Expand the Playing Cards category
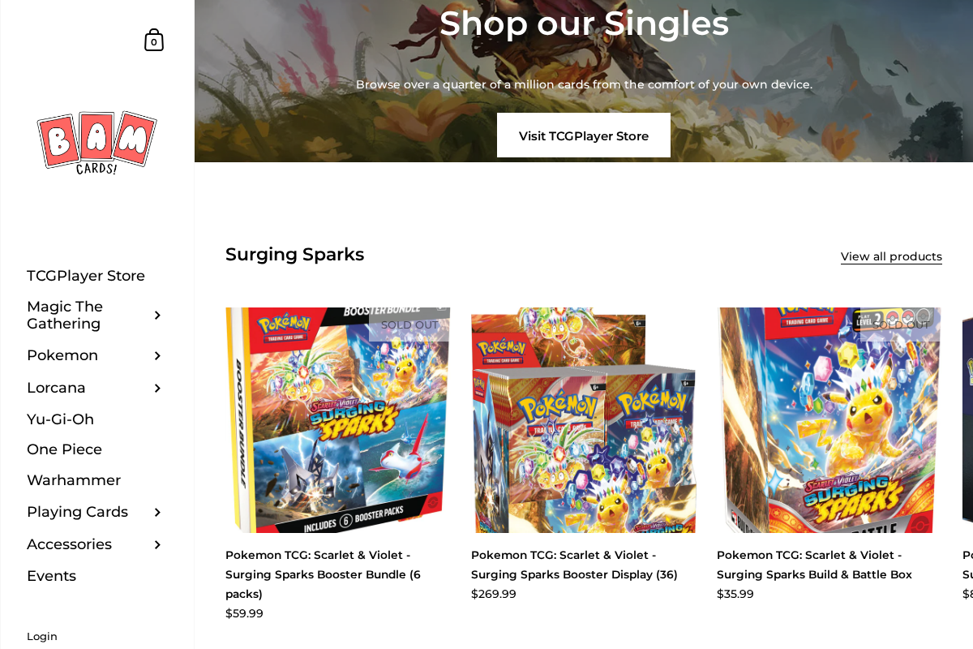The image size is (973, 649). coord(159,512)
